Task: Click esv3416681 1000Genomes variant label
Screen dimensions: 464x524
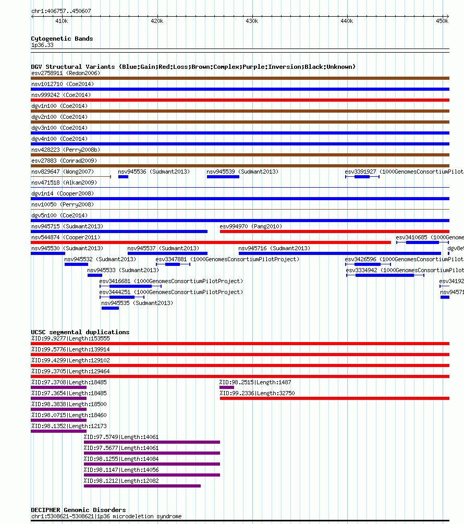Action: click(171, 282)
